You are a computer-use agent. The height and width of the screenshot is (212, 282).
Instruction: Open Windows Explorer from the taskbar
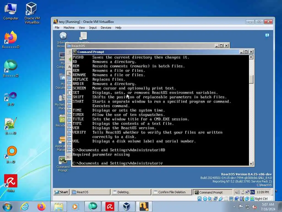[x=59, y=206]
